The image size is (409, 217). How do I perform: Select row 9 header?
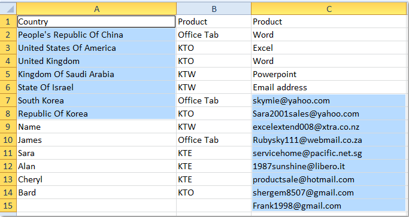coord(8,127)
